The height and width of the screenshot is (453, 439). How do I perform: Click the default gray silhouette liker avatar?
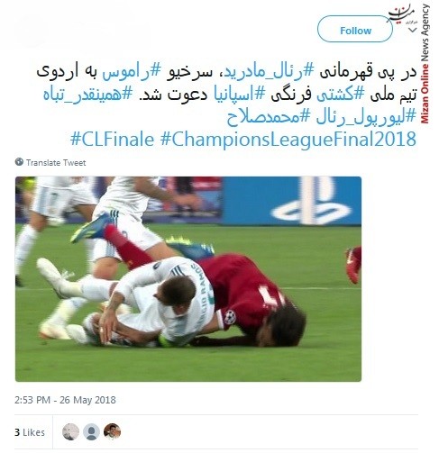click(91, 432)
